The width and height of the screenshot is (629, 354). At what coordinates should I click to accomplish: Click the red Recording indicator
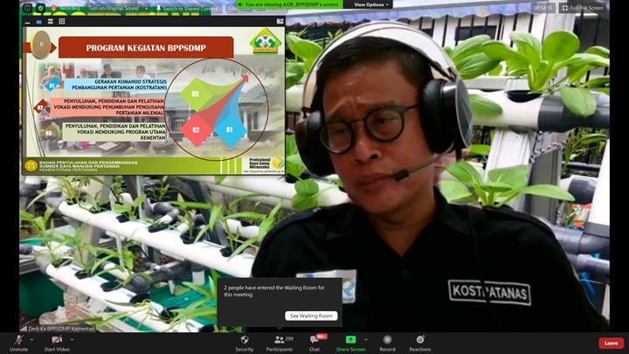click(x=66, y=8)
